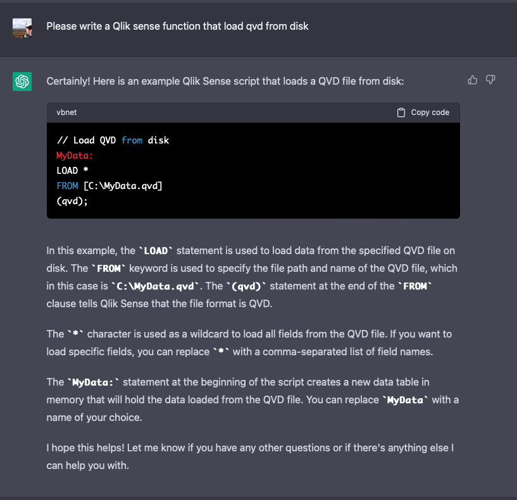Click the inline `C:\MyData.qvd` code term
This screenshot has width=517, height=500.
[x=155, y=286]
